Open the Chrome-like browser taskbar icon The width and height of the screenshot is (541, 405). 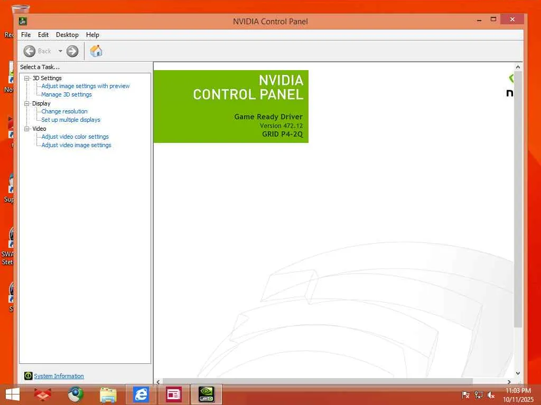pyautogui.click(x=76, y=394)
